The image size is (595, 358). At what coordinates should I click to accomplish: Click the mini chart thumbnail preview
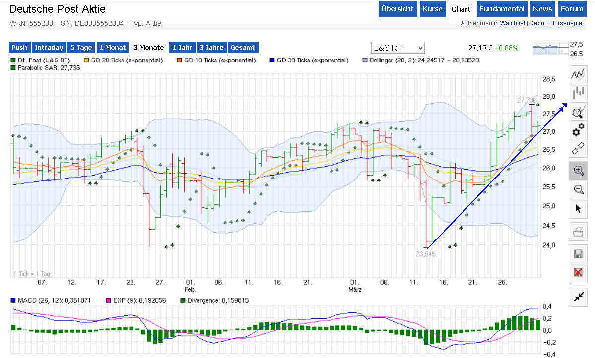549,49
